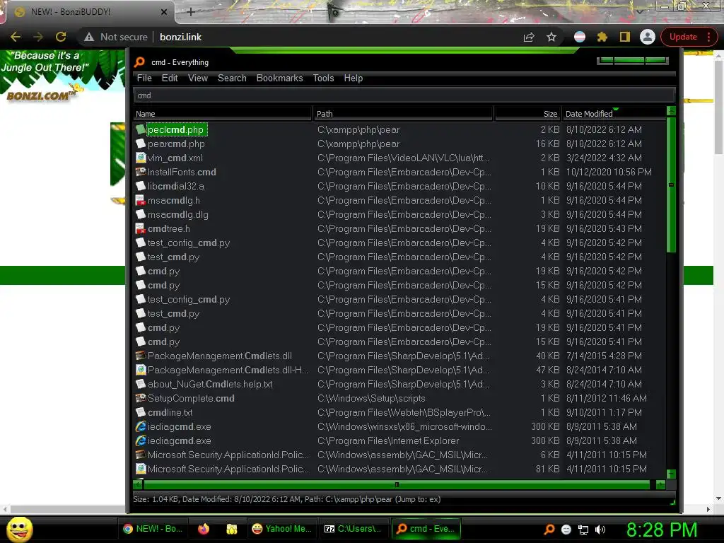Click the cmd search field in Everything
724x543 pixels.
coord(404,95)
